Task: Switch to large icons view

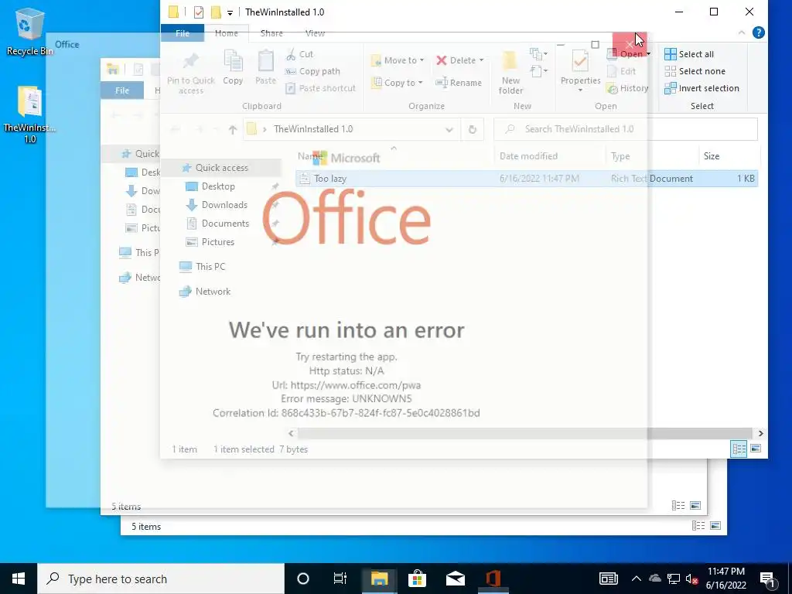Action: [756, 449]
